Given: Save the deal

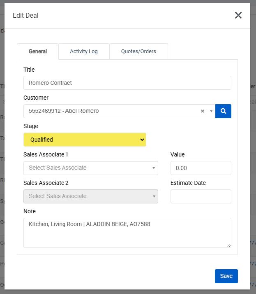Looking at the screenshot, I should tap(226, 276).
